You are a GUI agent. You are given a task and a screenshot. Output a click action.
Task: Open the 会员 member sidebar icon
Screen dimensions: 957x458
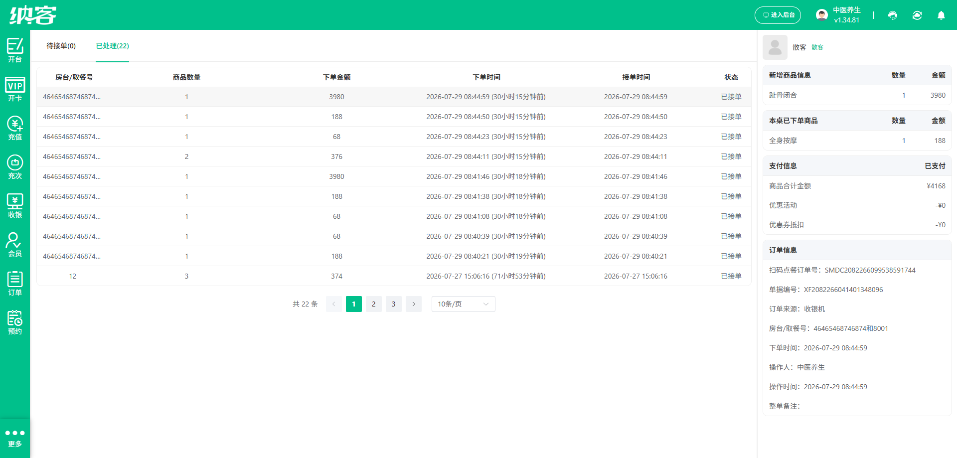15,244
